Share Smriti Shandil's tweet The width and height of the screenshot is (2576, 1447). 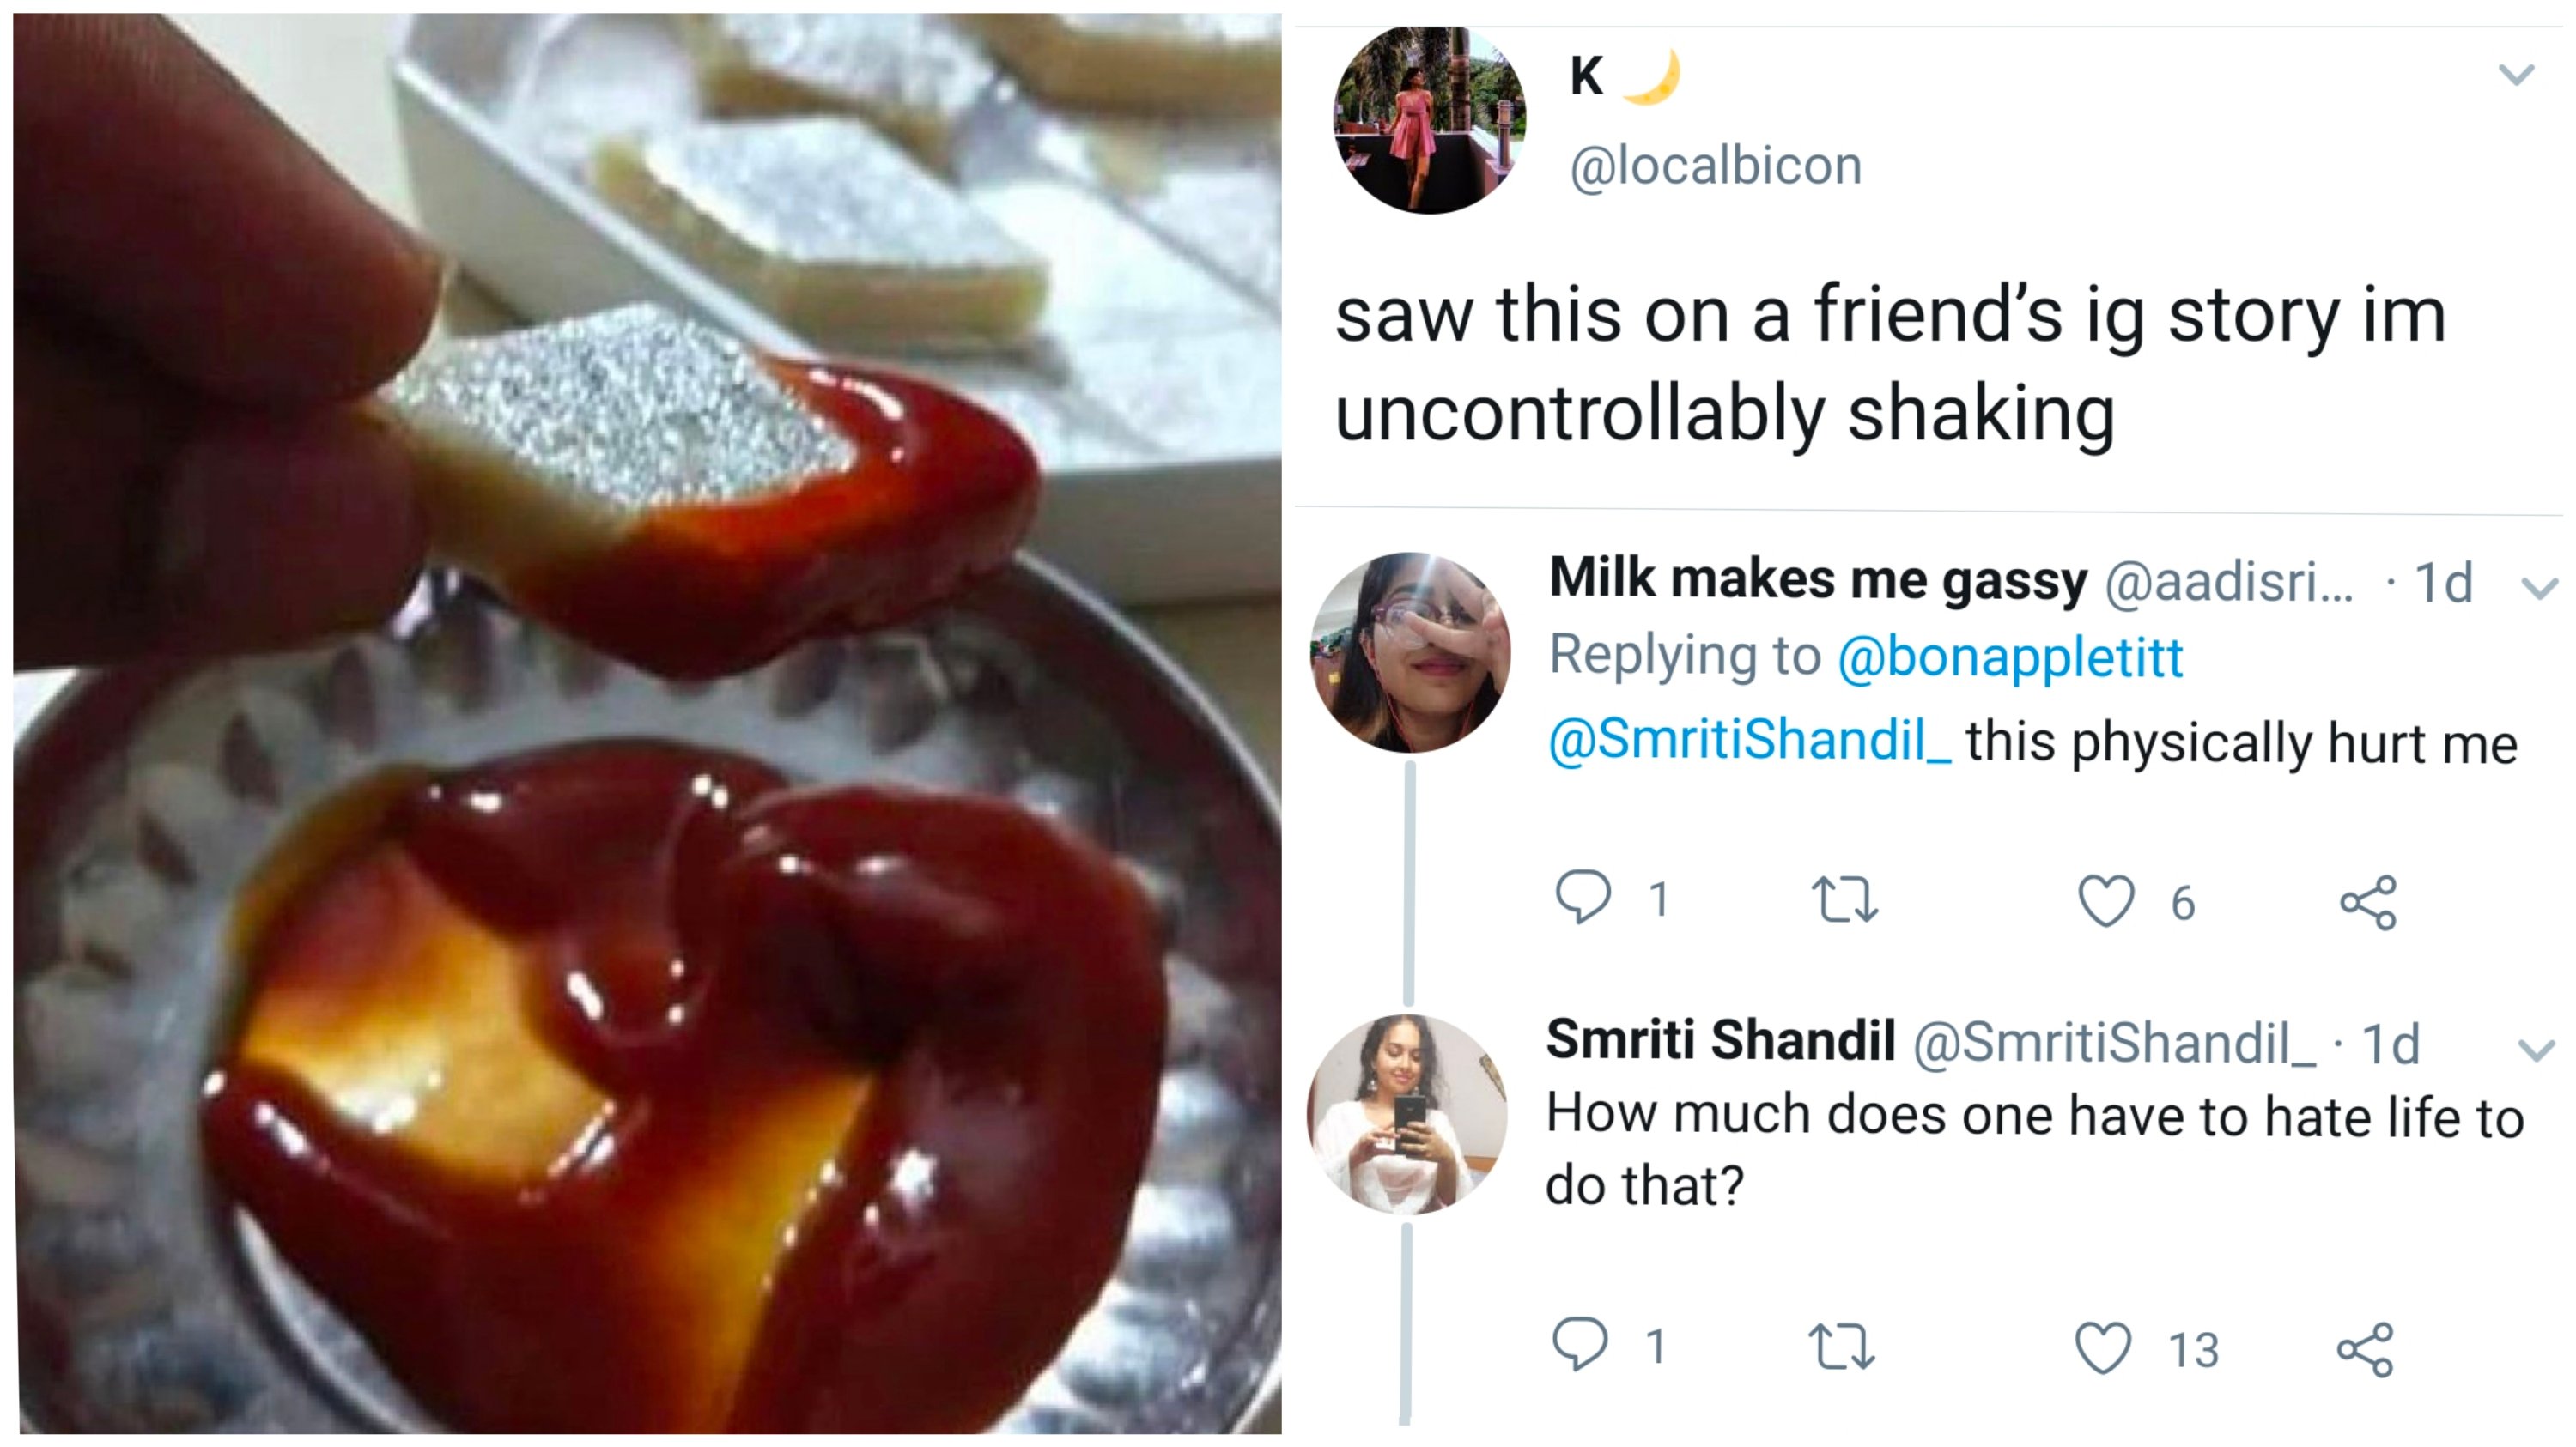pyautogui.click(x=2365, y=1349)
